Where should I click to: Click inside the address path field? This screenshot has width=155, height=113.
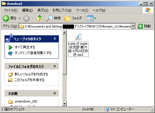75,26
